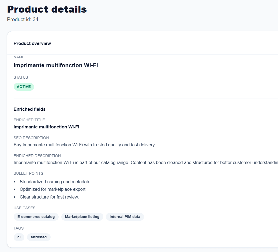Click the ENRICHED TITLE label
This screenshot has width=278, height=252.
click(x=29, y=120)
